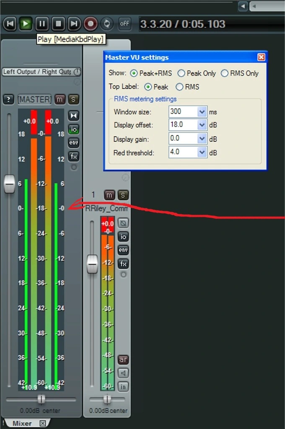Pause playback using the Pause button
The height and width of the screenshot is (429, 285).
click(42, 23)
